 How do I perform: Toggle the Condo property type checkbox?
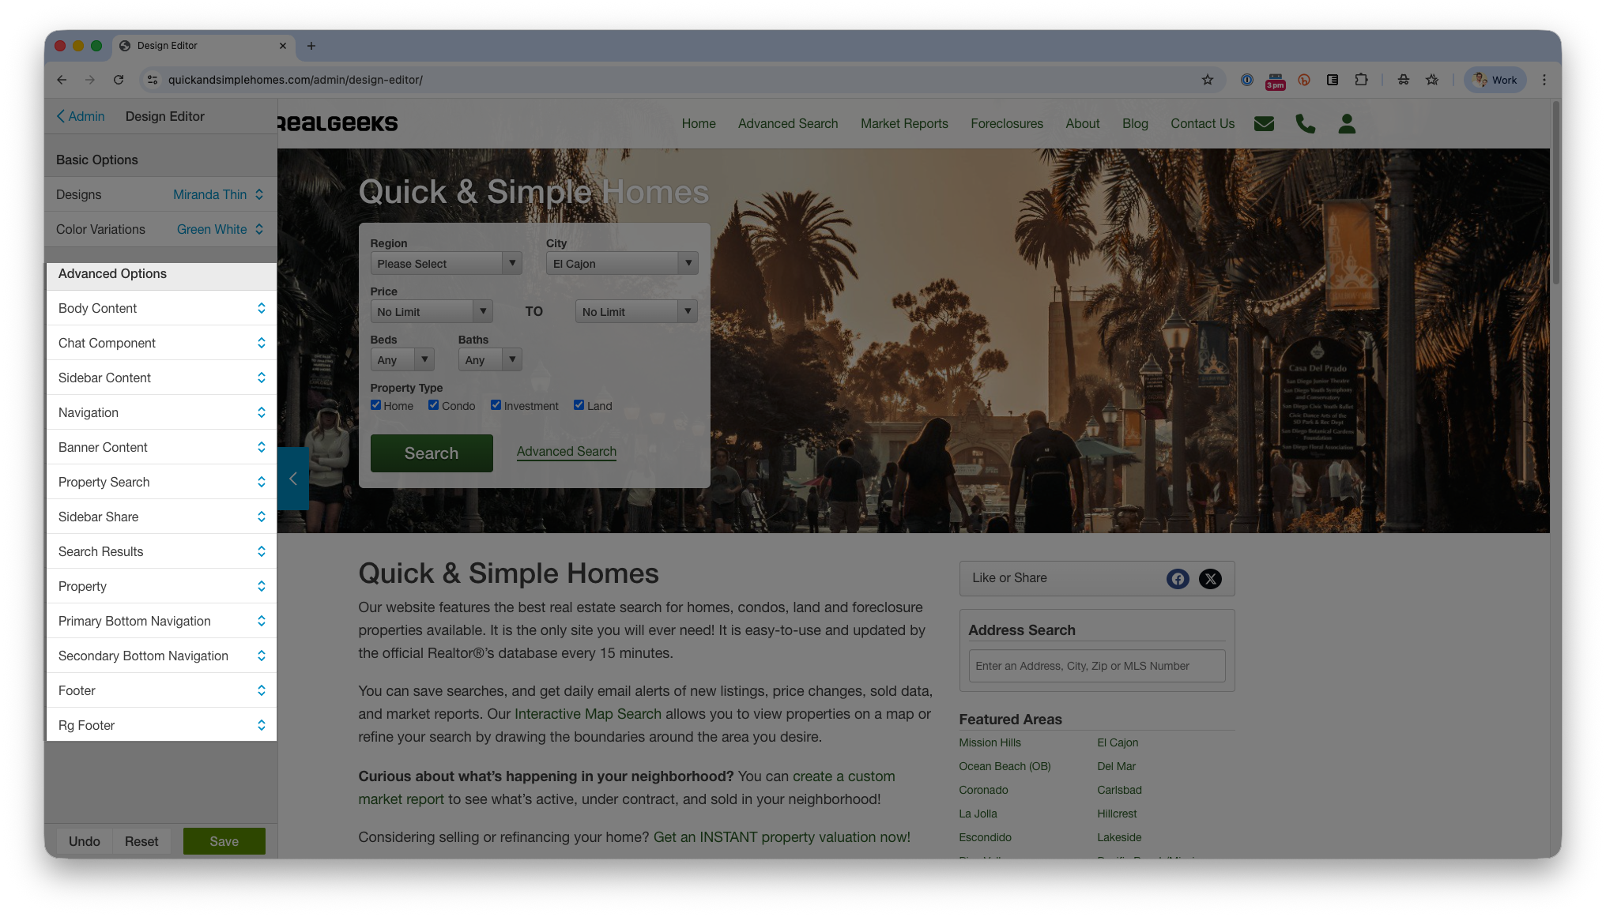coord(434,405)
